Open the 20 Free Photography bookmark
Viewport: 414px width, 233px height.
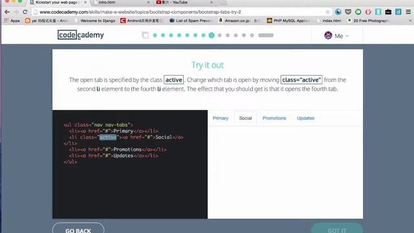pos(368,21)
